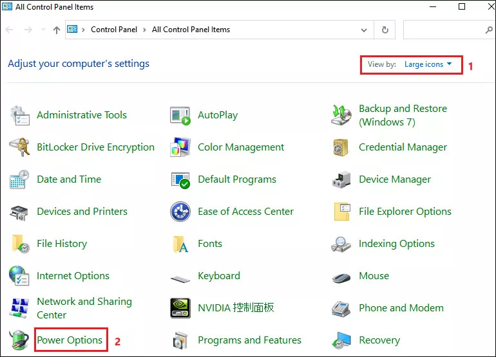Open the BitLocker Drive Encryption link
Viewport: 496px width, 357px height.
[x=95, y=147]
